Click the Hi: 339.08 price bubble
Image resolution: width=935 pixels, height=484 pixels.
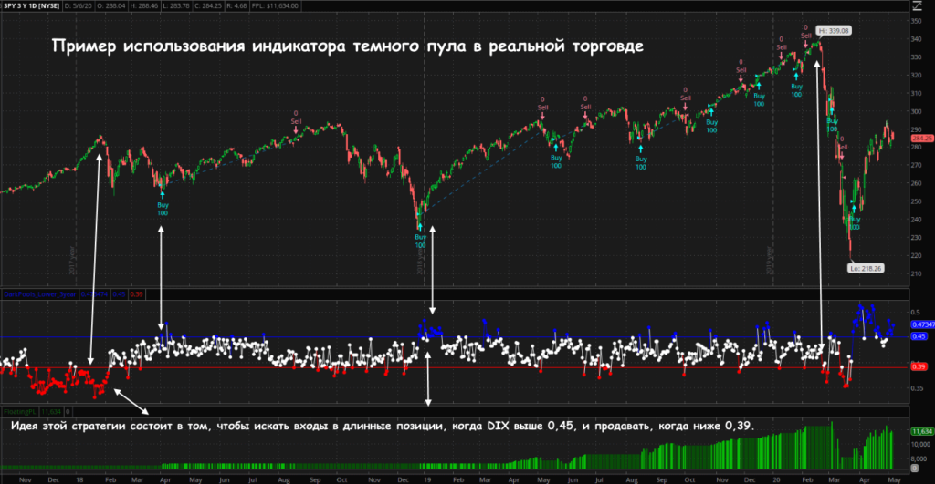pyautogui.click(x=834, y=30)
